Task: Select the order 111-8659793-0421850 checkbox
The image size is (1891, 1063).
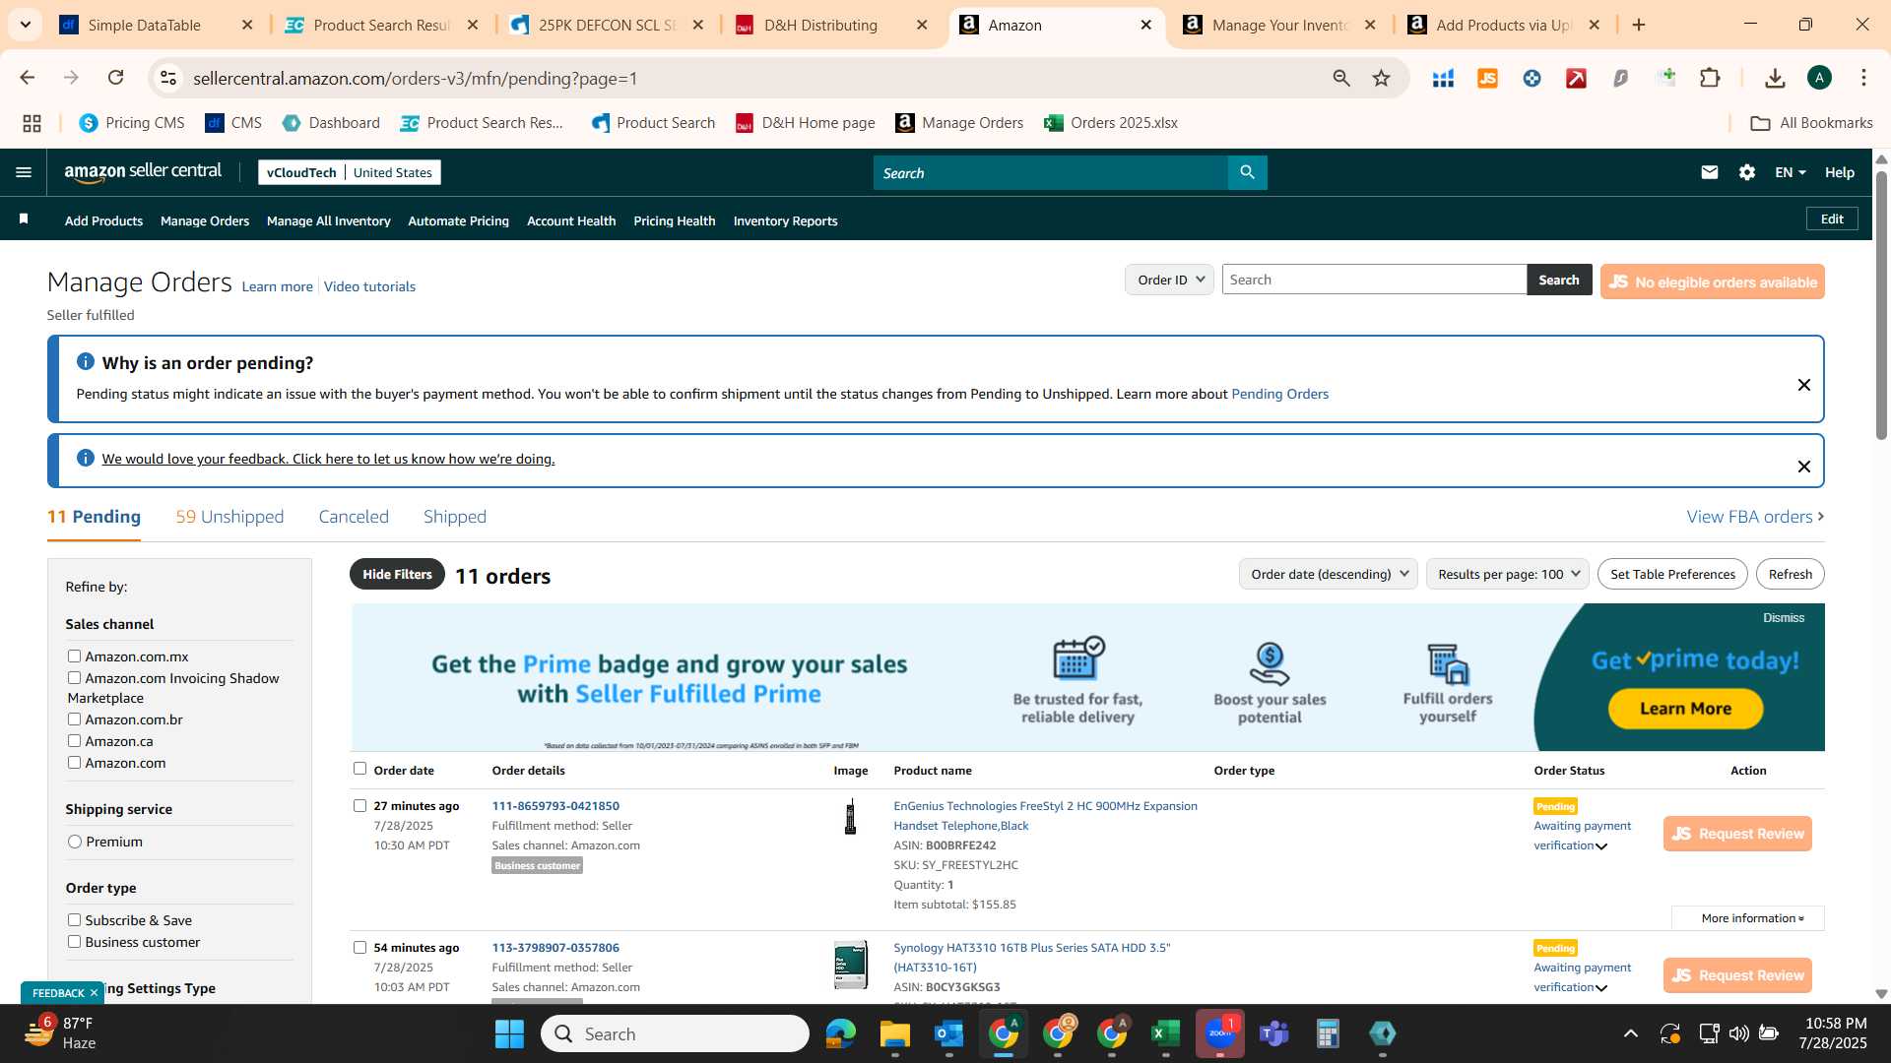Action: click(x=359, y=805)
